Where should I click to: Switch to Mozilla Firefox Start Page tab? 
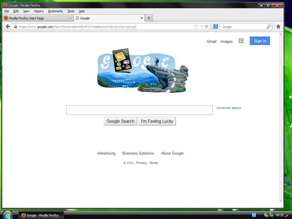pyautogui.click(x=38, y=18)
